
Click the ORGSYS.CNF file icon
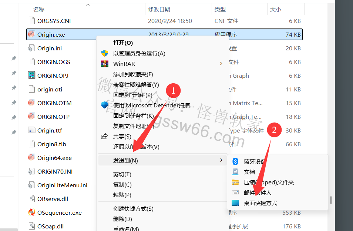[x=32, y=21]
